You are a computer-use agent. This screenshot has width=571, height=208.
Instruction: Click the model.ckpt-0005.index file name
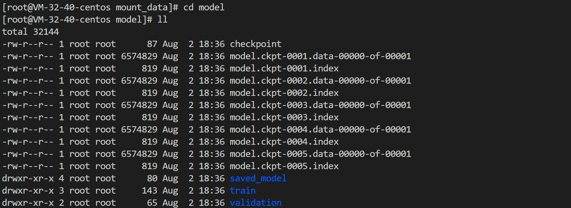[x=284, y=166]
